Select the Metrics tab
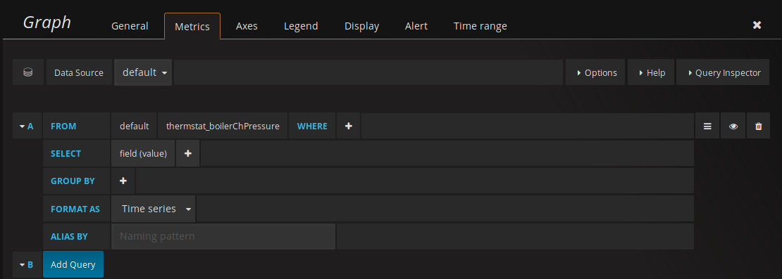This screenshot has height=279, width=782. pyautogui.click(x=192, y=27)
